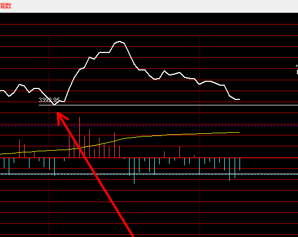The height and width of the screenshot is (237, 298).
Task: Click the cut-off white text at the right edge
Action: [x=297, y=69]
